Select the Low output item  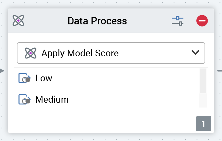(x=44, y=78)
